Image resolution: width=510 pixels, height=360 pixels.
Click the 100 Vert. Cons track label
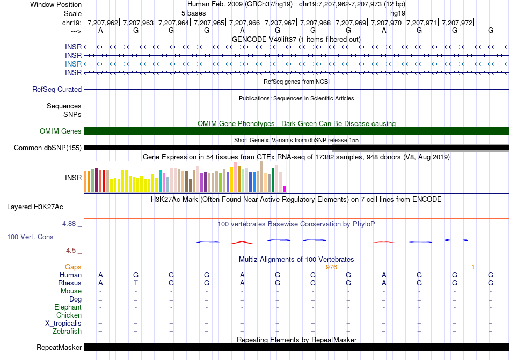click(x=30, y=237)
